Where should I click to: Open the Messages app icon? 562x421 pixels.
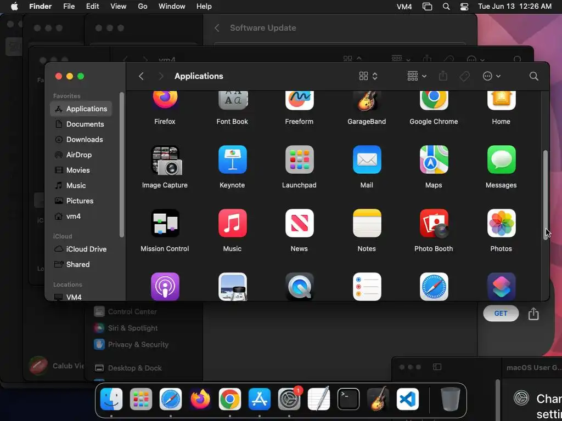pyautogui.click(x=501, y=160)
